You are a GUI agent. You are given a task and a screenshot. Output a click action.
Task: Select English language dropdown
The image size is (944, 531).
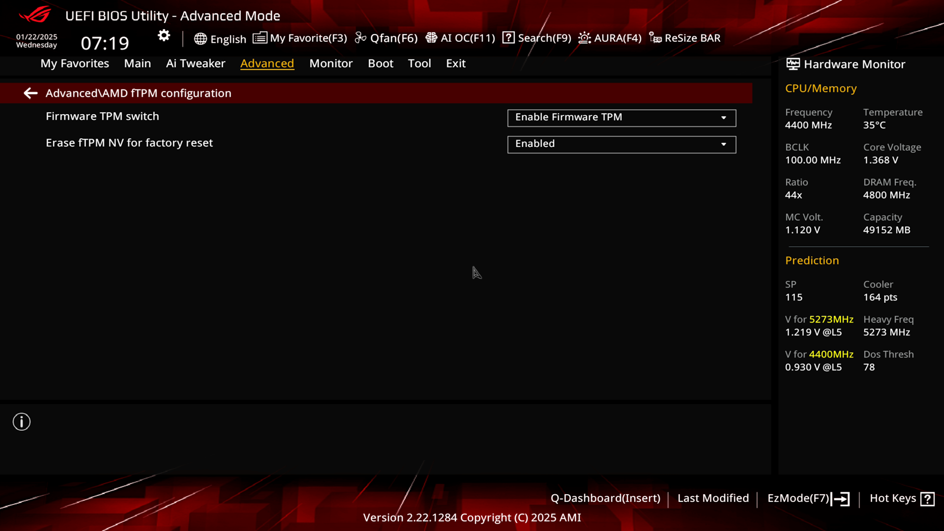pos(219,37)
